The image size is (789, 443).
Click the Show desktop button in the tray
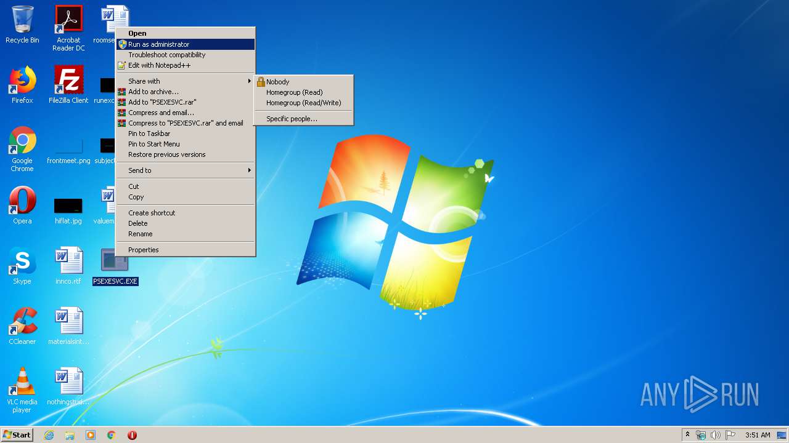click(x=782, y=435)
